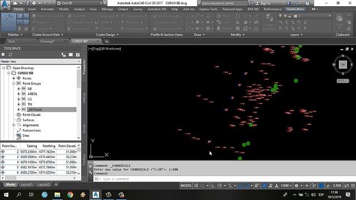Image resolution: width=356 pixels, height=200 pixels.
Task: Click the Windows Start button
Action: (6, 194)
